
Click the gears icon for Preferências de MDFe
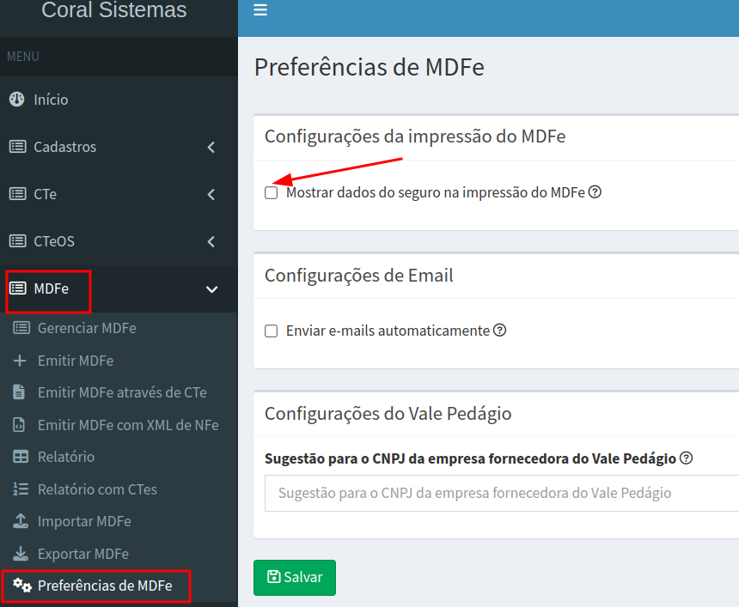tap(22, 586)
